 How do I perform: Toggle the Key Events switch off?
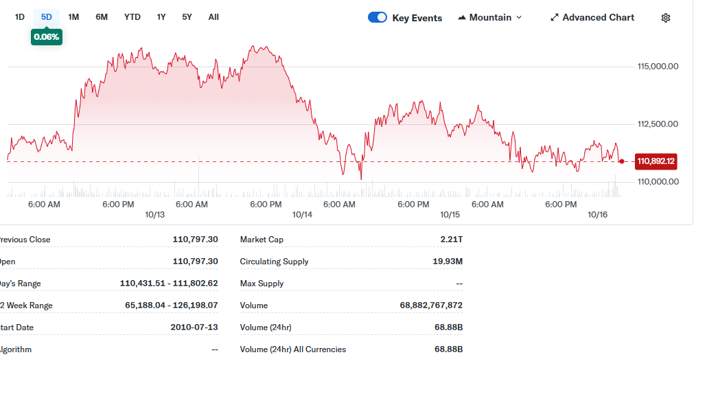point(378,18)
